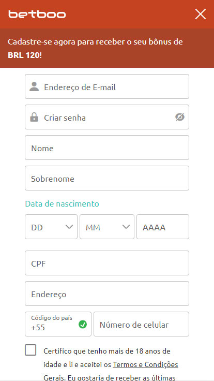Open the DD day dropdown
This screenshot has width=214, height=381.
tap(51, 227)
